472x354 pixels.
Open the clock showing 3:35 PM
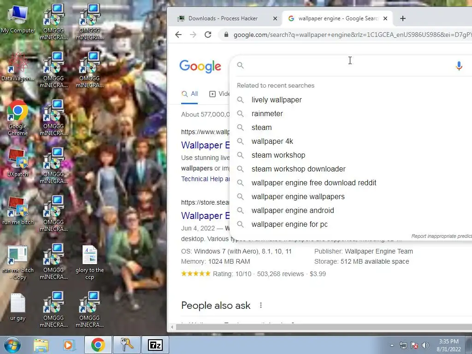pos(448,345)
